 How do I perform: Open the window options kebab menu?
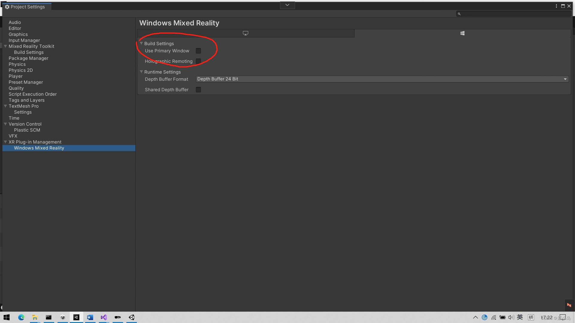point(556,6)
